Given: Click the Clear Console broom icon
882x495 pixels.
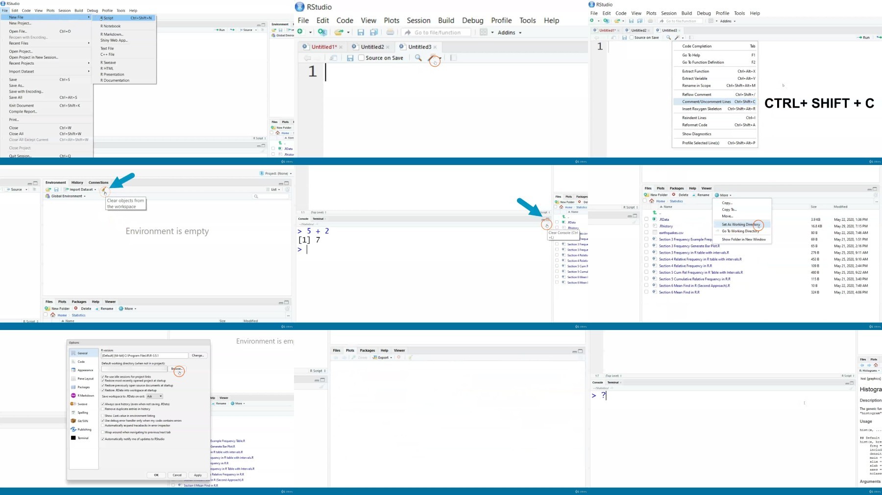Looking at the screenshot, I should [546, 224].
